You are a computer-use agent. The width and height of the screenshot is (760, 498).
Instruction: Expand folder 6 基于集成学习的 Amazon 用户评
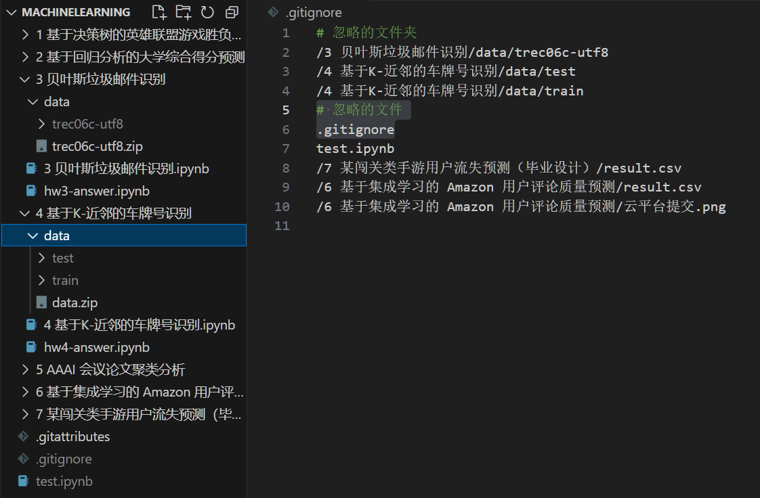click(x=25, y=392)
